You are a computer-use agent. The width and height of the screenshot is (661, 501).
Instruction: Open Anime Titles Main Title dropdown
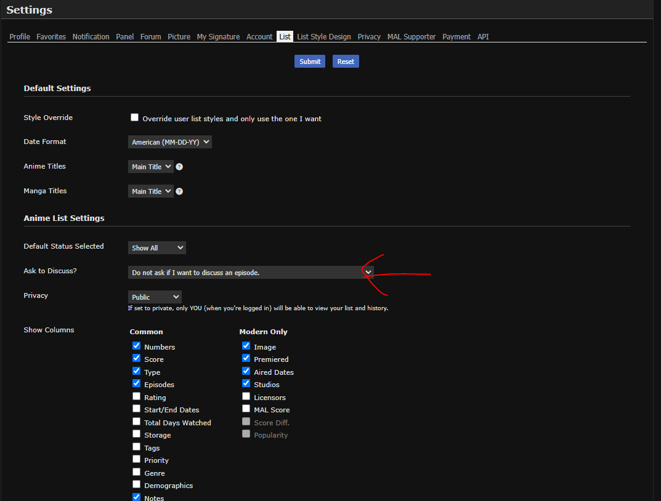(150, 167)
